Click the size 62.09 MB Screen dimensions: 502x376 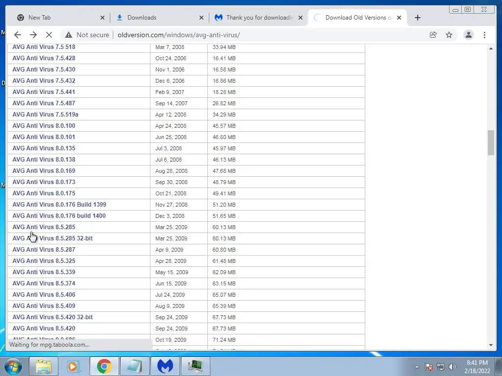tap(224, 272)
